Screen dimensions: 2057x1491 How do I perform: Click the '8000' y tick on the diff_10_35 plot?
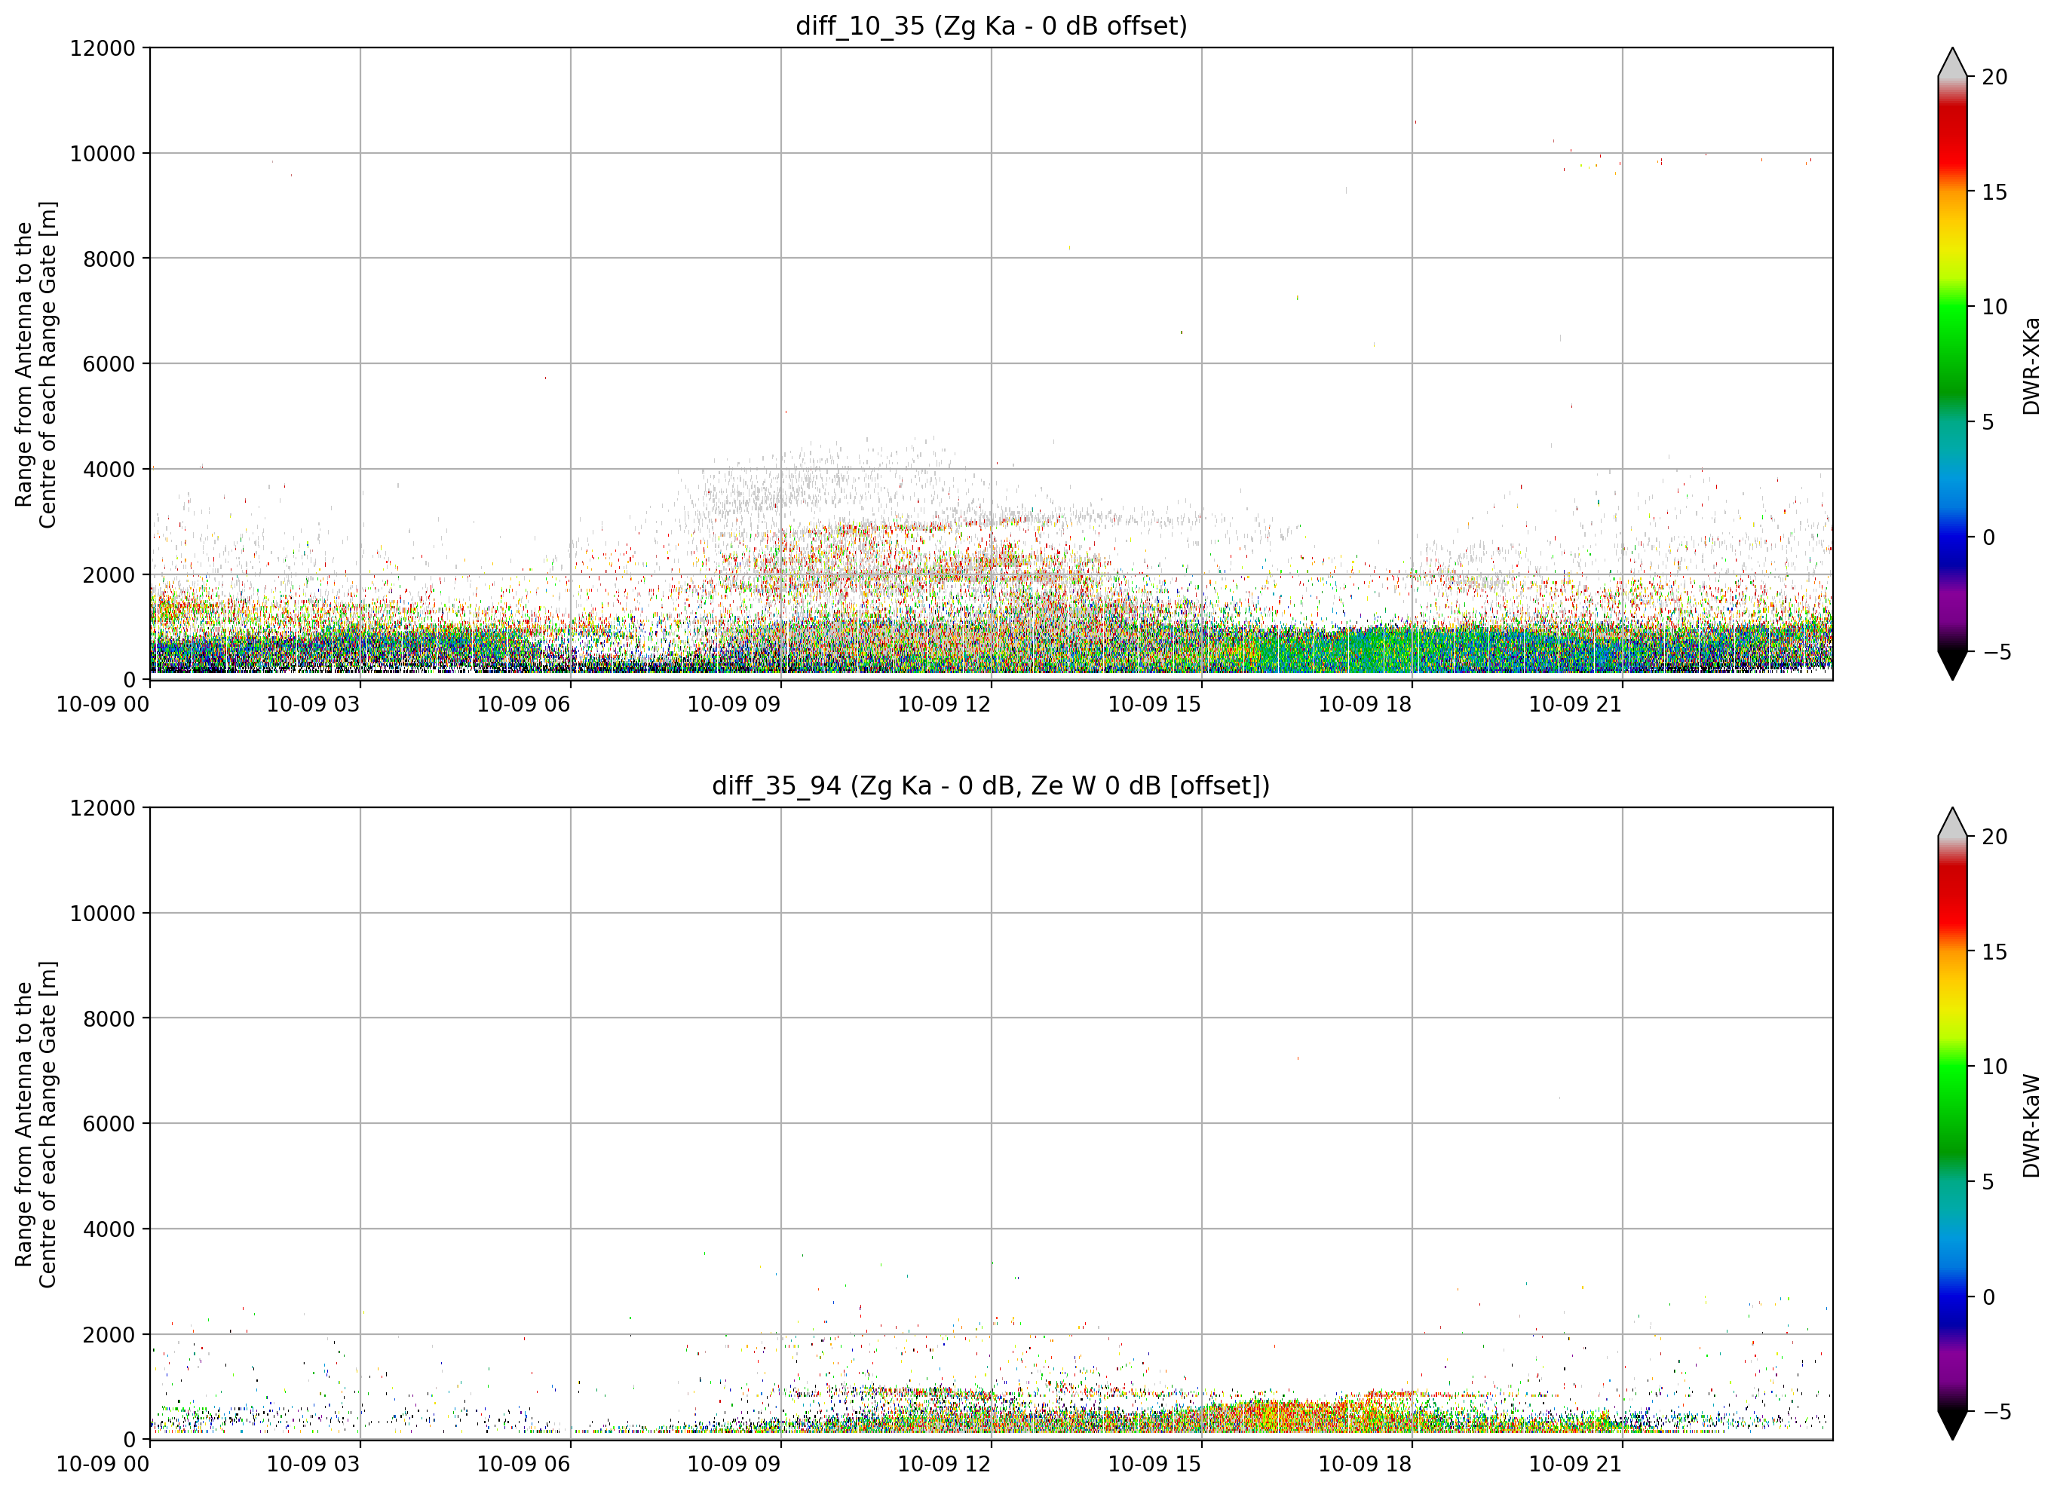click(x=109, y=259)
